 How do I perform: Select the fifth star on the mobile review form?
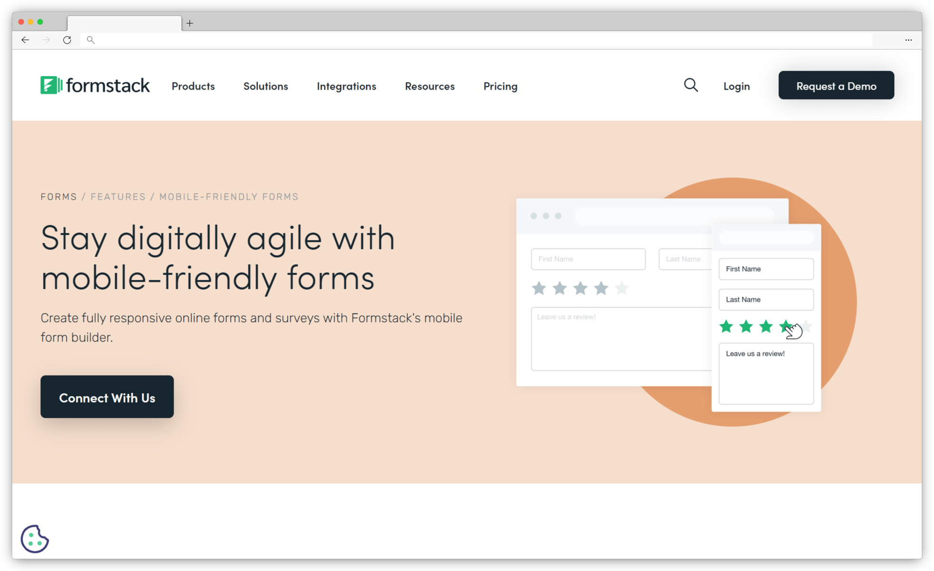click(806, 326)
